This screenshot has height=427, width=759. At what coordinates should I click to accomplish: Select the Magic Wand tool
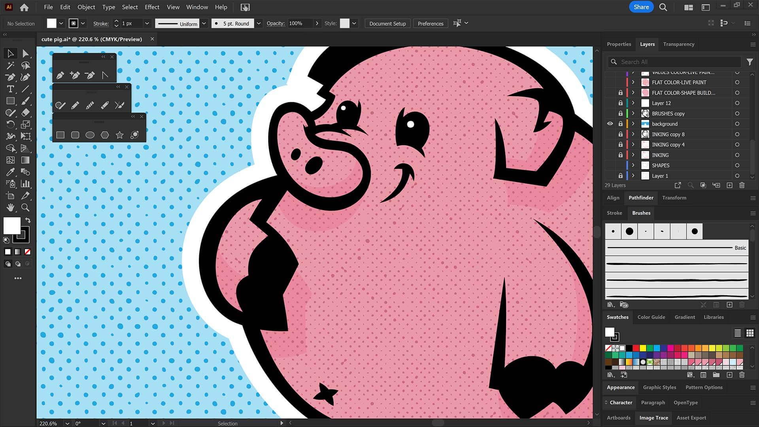[x=10, y=65]
